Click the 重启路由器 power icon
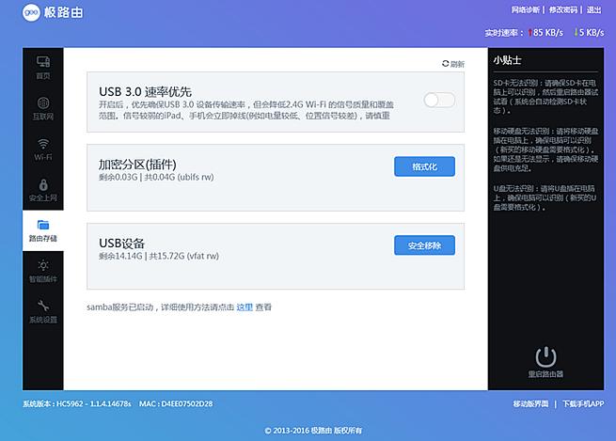The width and height of the screenshot is (616, 441). (x=545, y=356)
